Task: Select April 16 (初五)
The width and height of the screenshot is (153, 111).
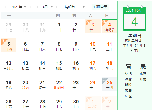Action: (x=76, y=65)
